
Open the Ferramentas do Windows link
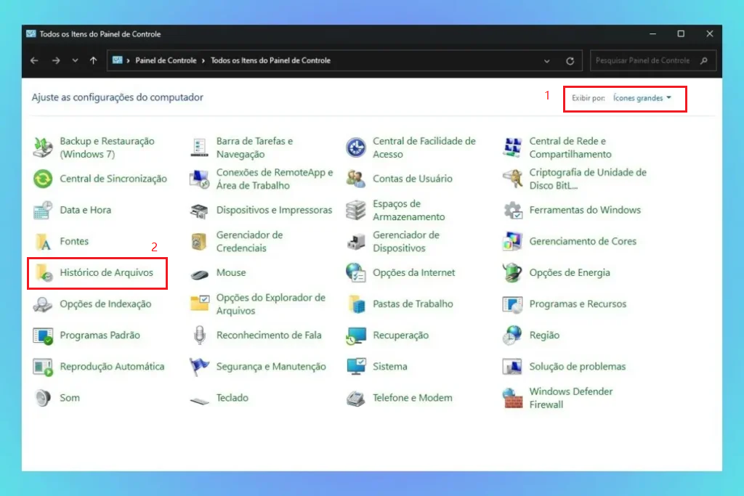click(x=585, y=210)
